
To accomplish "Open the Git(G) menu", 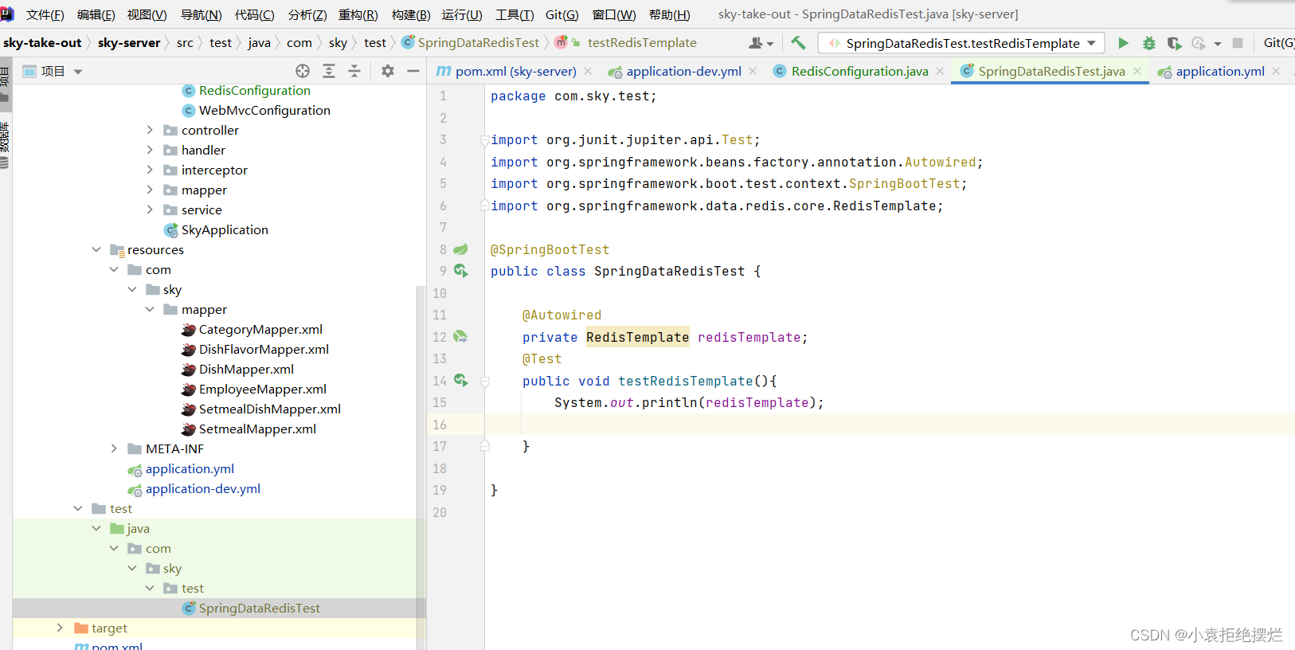I will (x=561, y=14).
